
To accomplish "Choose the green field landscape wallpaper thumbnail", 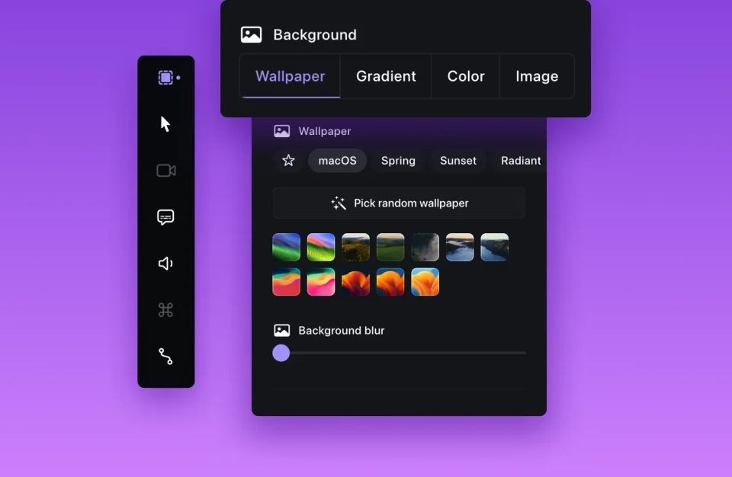I will point(390,247).
